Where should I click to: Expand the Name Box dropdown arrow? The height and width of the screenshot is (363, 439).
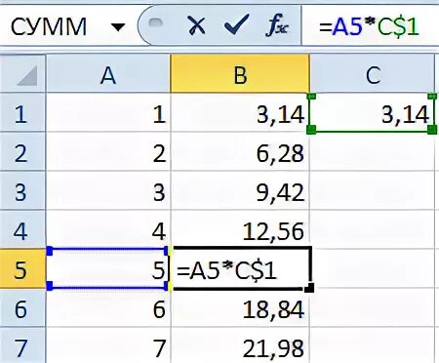pos(118,26)
